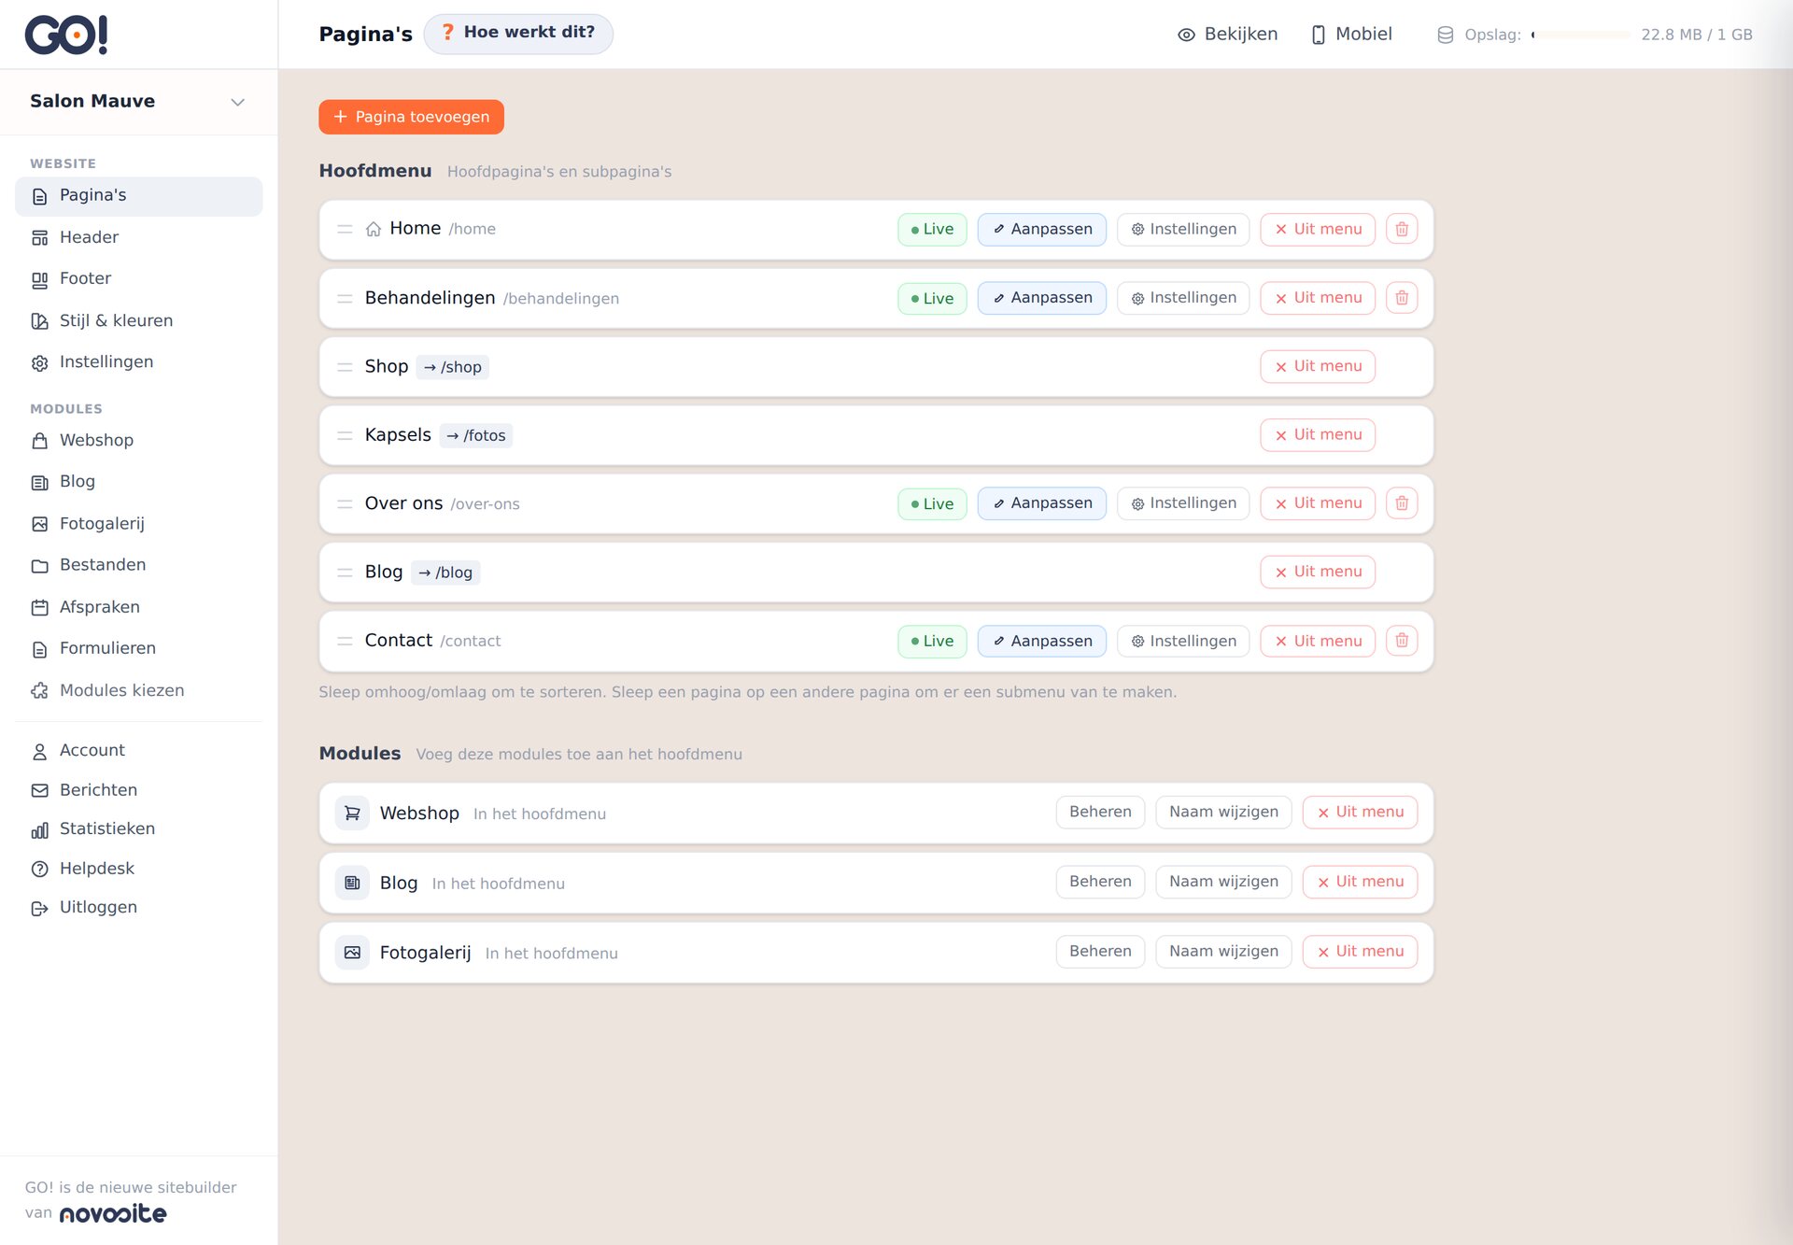This screenshot has height=1245, width=1793.
Task: Click Pagina toevoegen button
Action: click(411, 117)
